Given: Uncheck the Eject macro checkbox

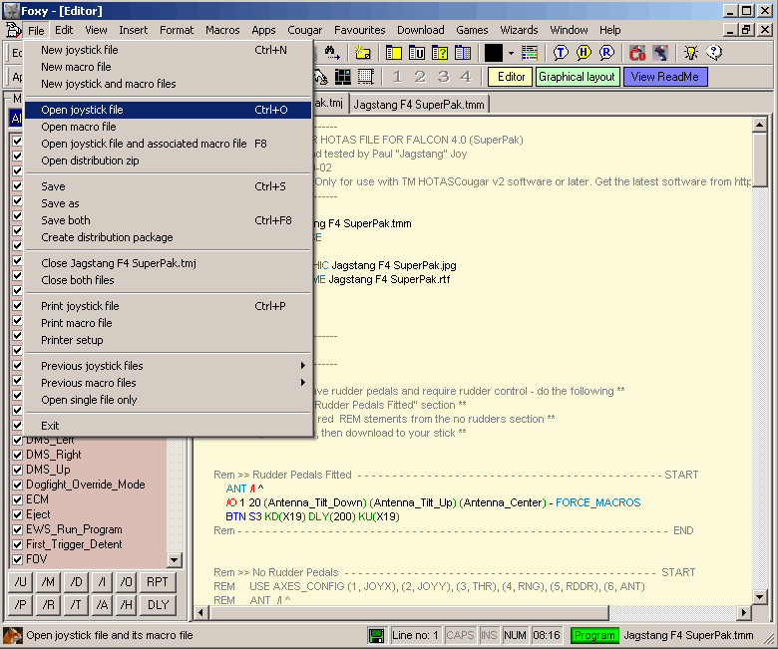Looking at the screenshot, I should coord(17,514).
